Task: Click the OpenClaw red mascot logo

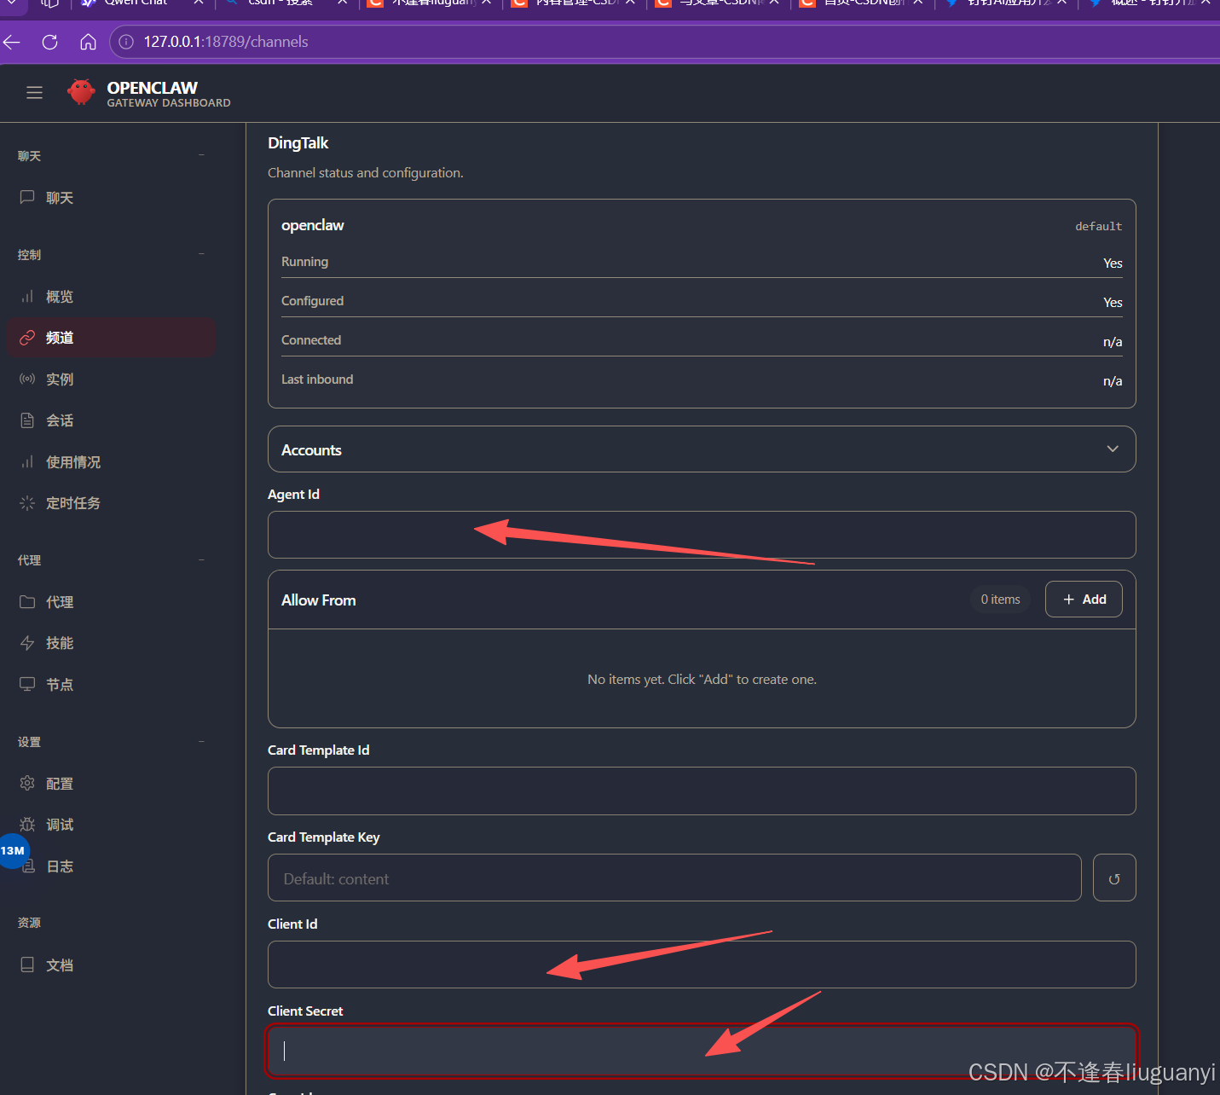Action: tap(81, 92)
